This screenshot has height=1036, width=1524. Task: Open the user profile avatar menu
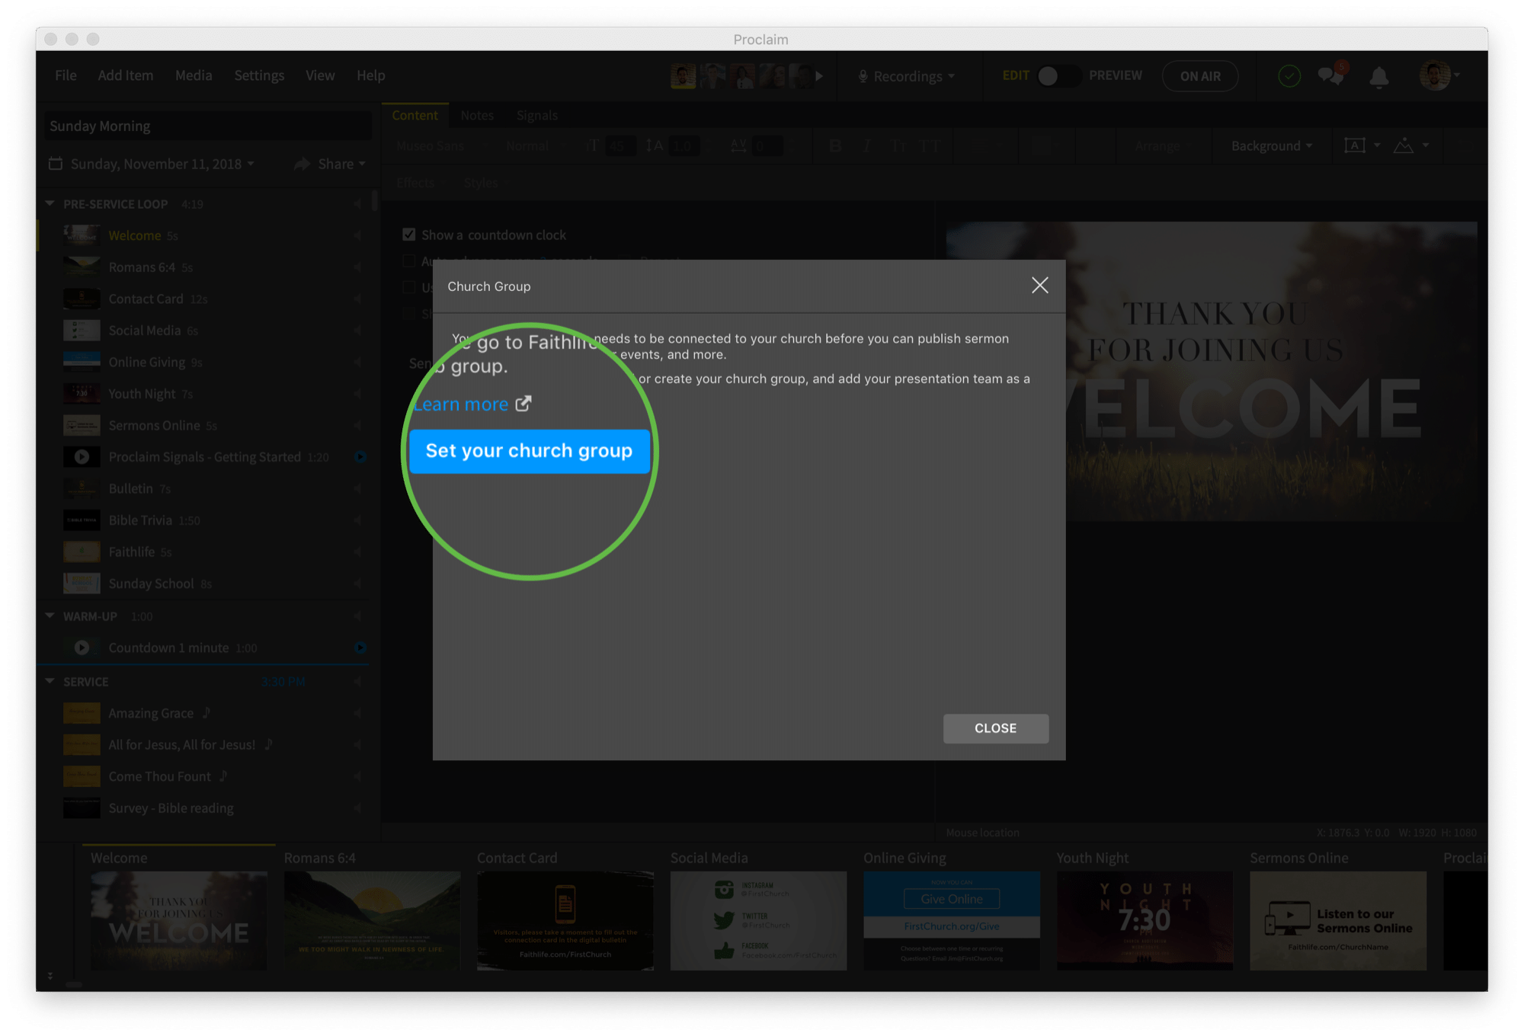click(1438, 75)
